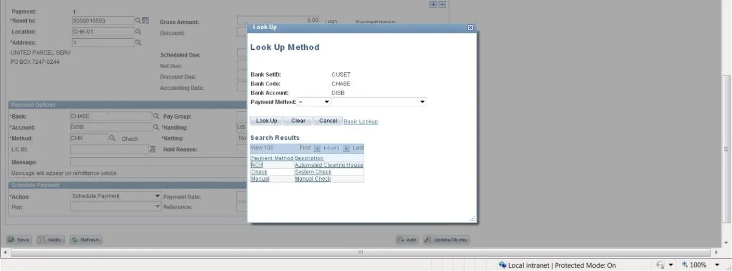Close the Look Up dialog with X
732x271 pixels.
pyautogui.click(x=470, y=28)
